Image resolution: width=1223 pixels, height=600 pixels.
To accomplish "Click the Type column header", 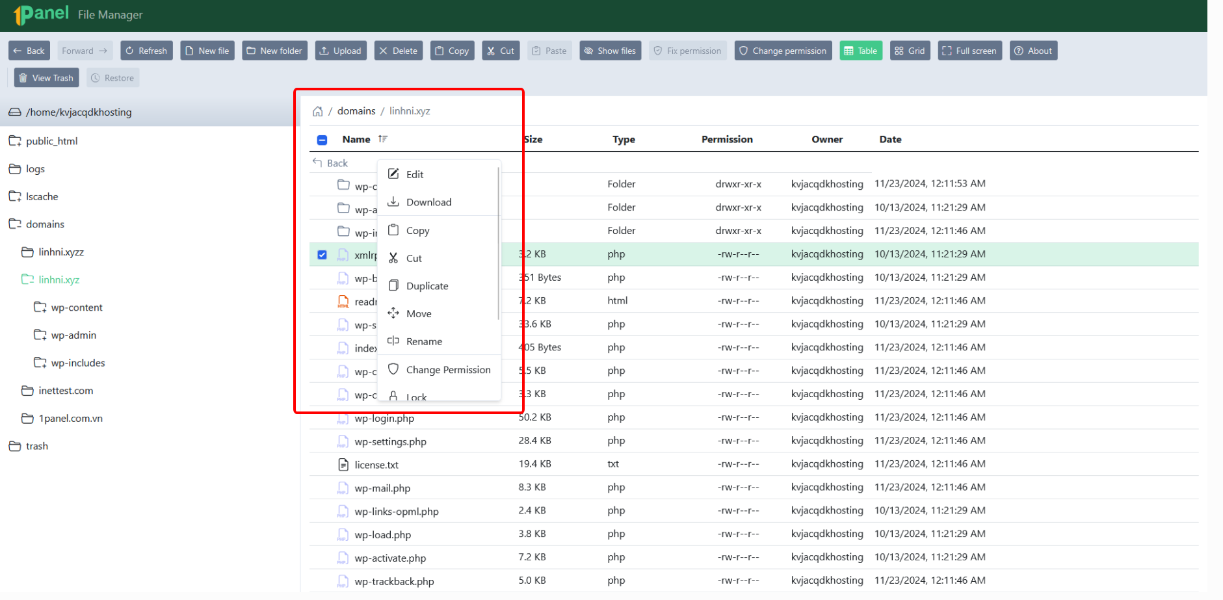I will [x=624, y=139].
